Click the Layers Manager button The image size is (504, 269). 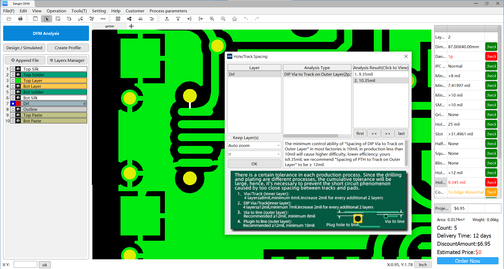[x=67, y=60]
